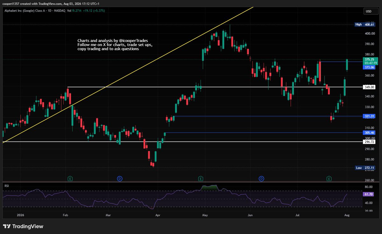
Task: Click the earnings marker E near February
Action: [70, 179]
